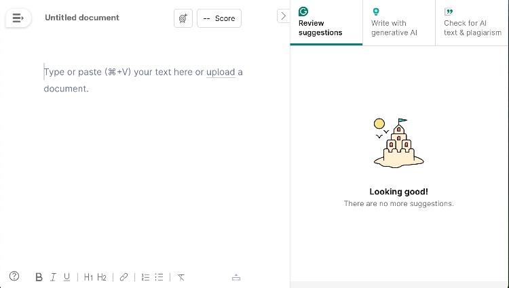The width and height of the screenshot is (509, 288).
Task: Click the toolbar icon at the bottom right of the editor
Action: coord(236,278)
